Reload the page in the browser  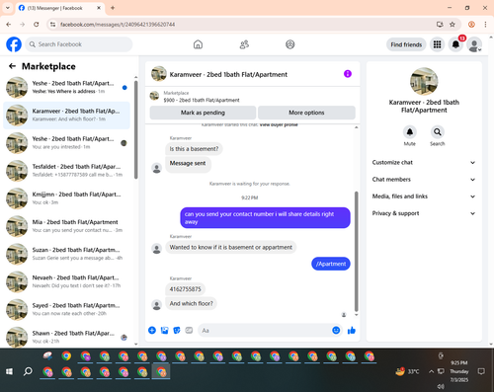point(37,25)
